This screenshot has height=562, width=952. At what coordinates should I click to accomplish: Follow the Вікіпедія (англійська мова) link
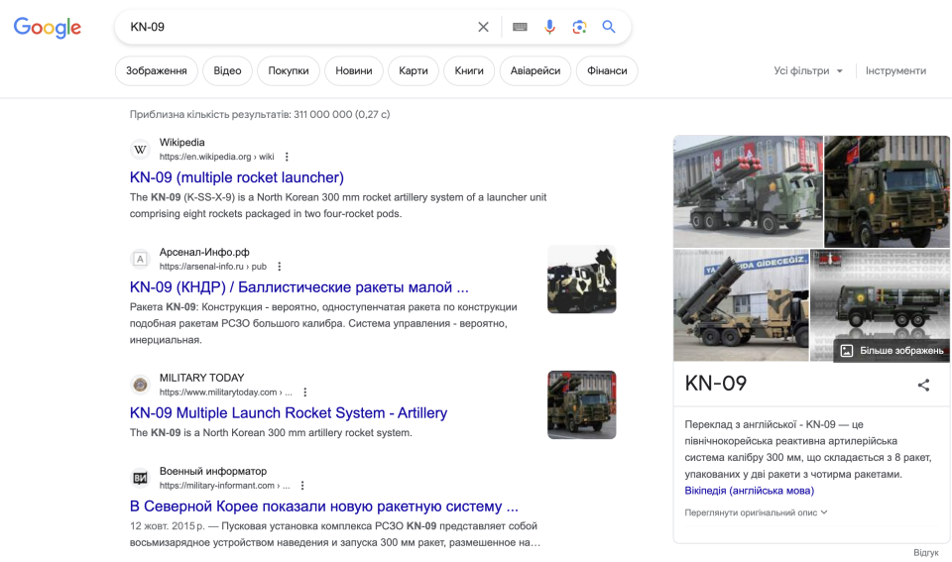pyautogui.click(x=749, y=491)
